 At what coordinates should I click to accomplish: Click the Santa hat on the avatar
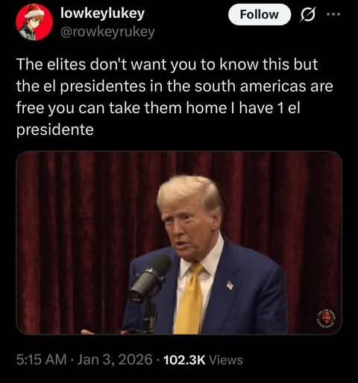pyautogui.click(x=35, y=11)
